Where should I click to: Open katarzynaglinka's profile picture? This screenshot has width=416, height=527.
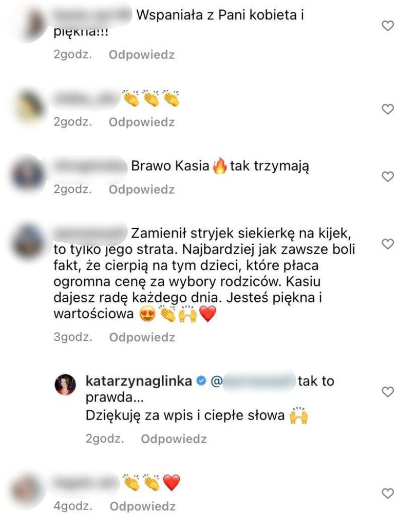coord(65,384)
